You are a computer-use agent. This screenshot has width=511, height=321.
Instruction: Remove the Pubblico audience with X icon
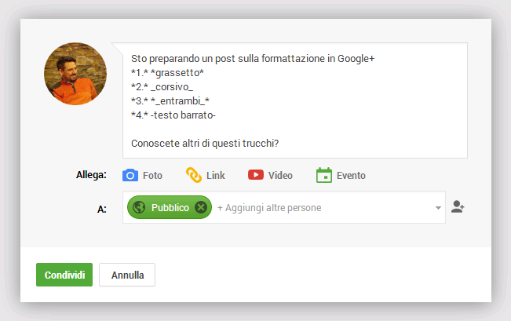(201, 207)
